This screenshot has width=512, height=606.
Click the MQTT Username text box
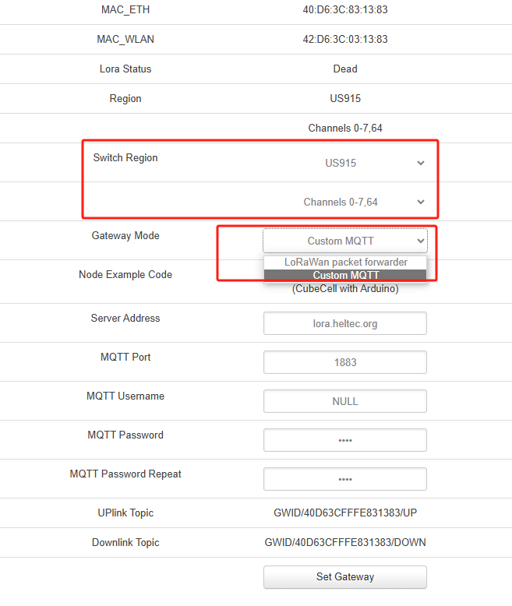344,401
